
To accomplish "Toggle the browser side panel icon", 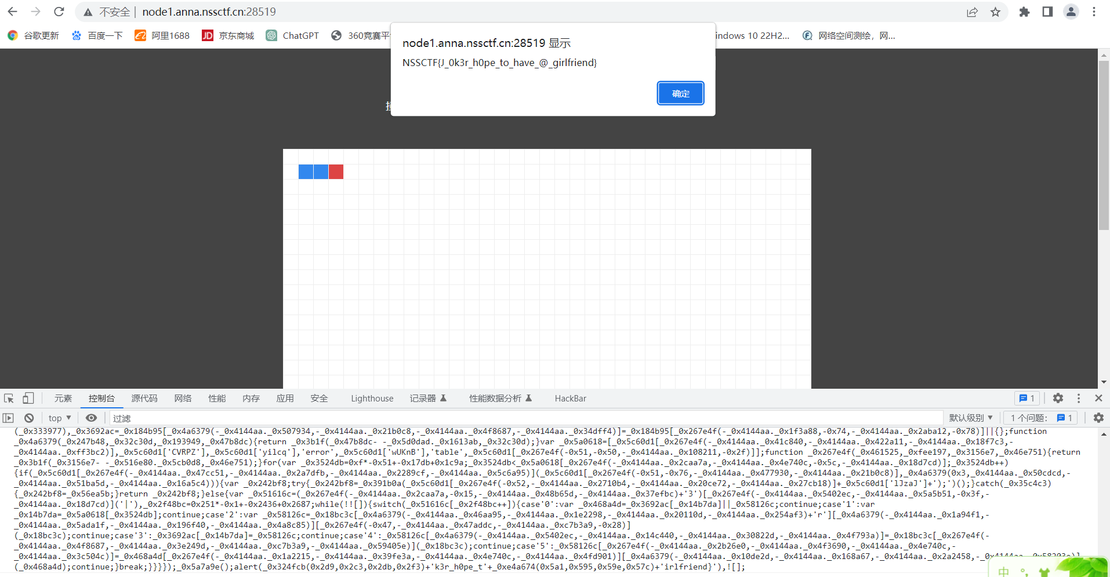I will pos(1047,12).
